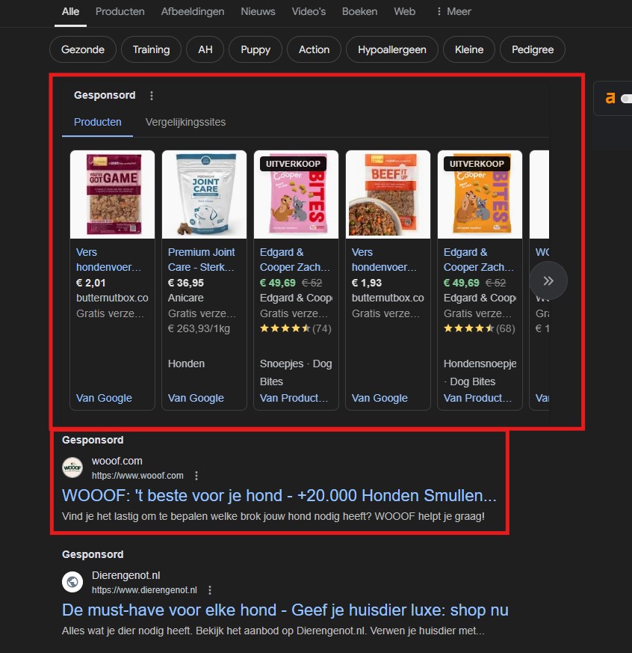Open the Beef It Up product thumbnail

pos(388,194)
